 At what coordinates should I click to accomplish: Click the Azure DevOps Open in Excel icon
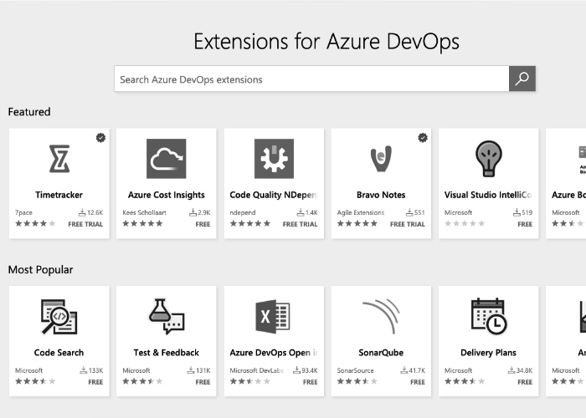point(274,316)
